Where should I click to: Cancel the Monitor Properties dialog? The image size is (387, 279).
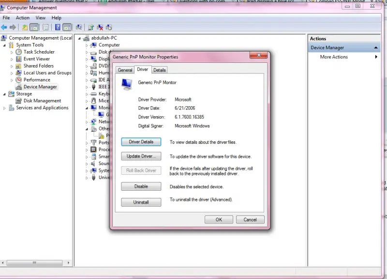pyautogui.click(x=250, y=220)
